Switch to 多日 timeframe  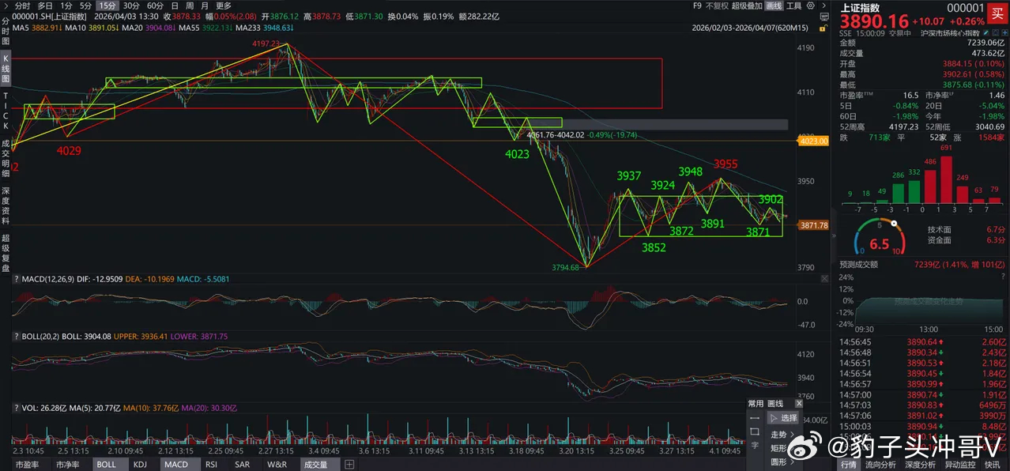[45, 6]
